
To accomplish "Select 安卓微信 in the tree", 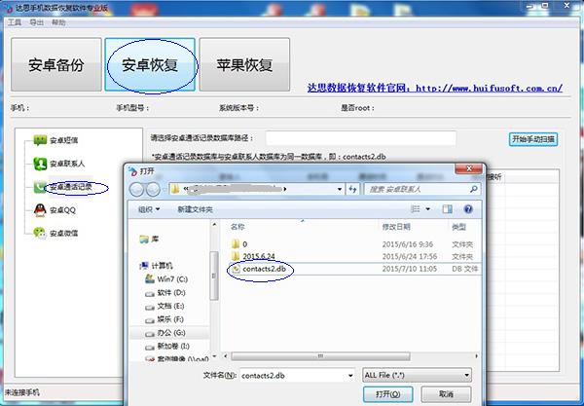I will pyautogui.click(x=63, y=234).
